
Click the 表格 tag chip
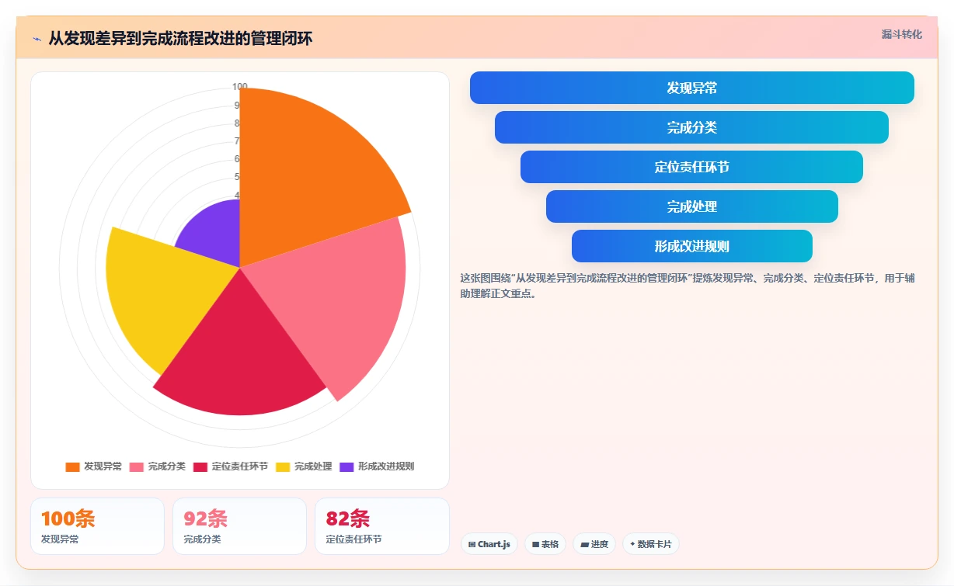(545, 544)
